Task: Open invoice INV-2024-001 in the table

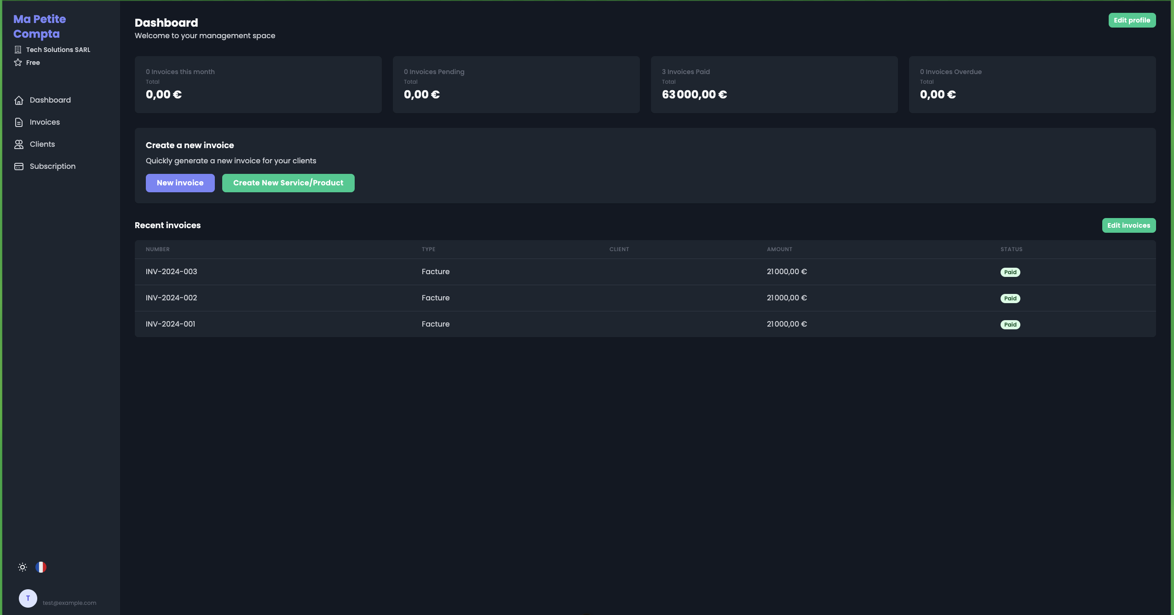Action: 171,324
